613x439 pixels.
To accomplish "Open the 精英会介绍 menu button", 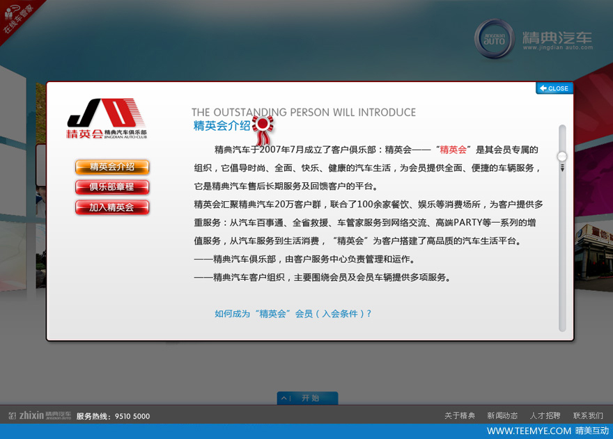I will (x=112, y=167).
